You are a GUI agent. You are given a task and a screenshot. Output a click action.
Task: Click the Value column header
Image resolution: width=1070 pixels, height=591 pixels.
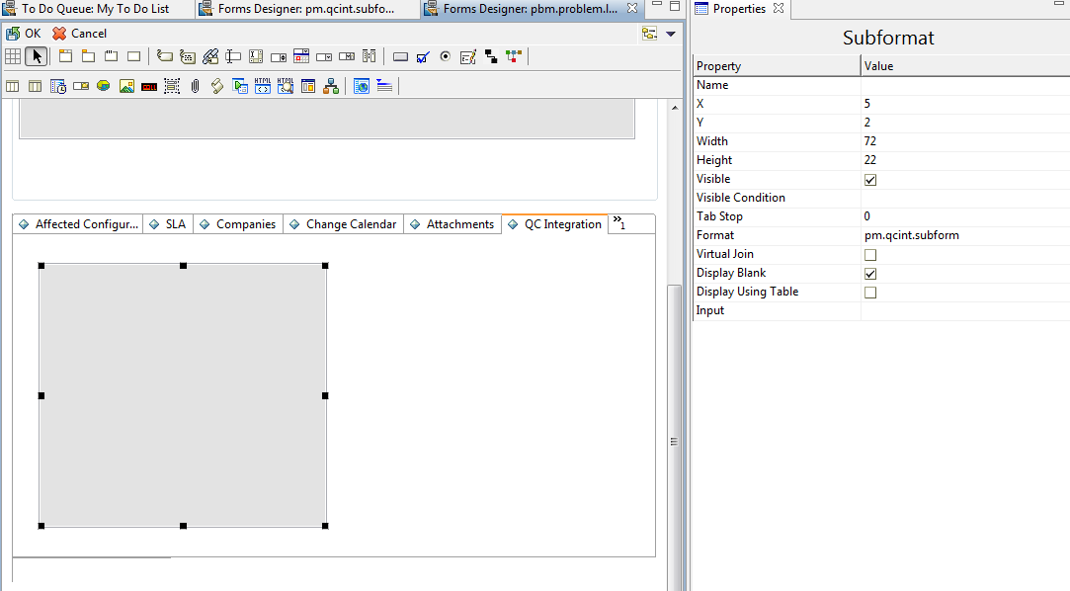[x=965, y=66]
